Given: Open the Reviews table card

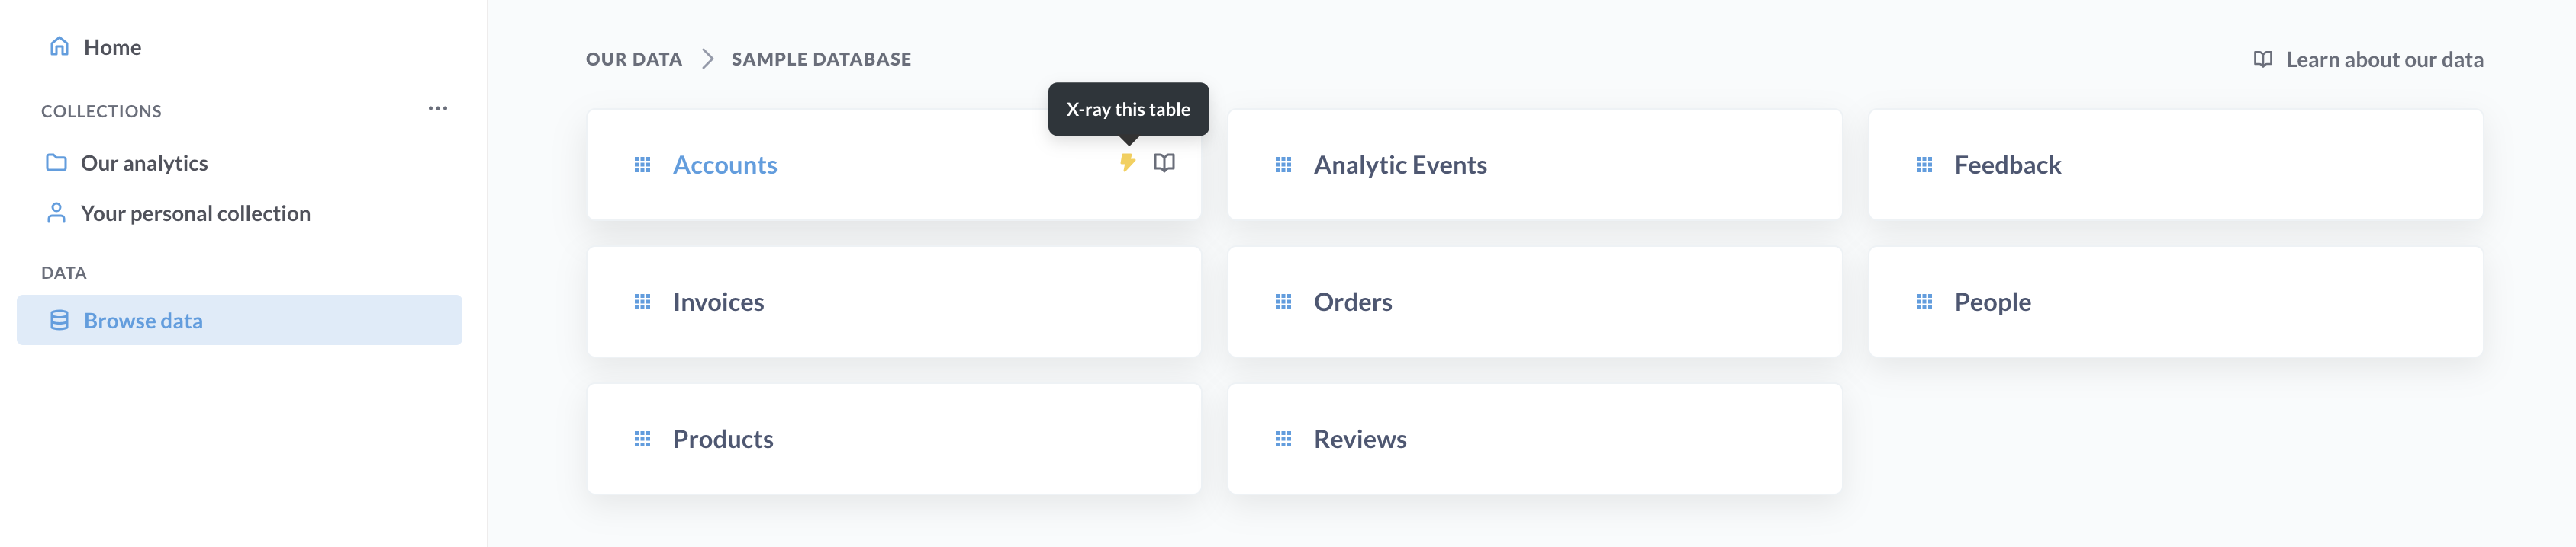Looking at the screenshot, I should coord(1533,439).
